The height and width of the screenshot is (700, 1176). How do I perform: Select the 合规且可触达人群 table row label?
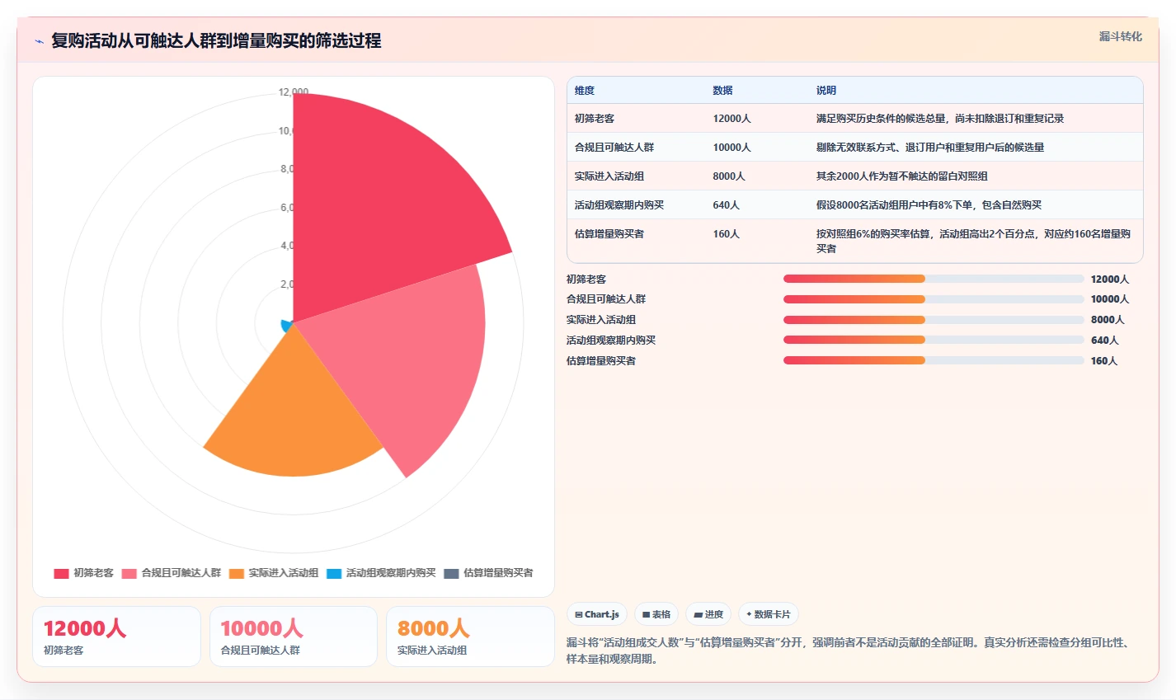tap(614, 148)
